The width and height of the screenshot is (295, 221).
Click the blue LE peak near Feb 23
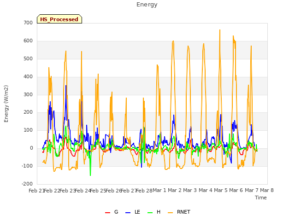pos(66,86)
